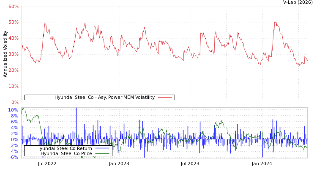
Task: Click the Hyundai Steel Co Price legend label
Action: (x=66, y=153)
